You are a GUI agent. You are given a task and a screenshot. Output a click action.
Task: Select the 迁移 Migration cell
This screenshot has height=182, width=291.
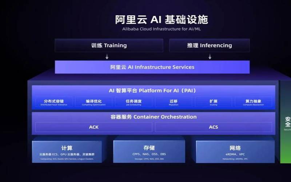click(174, 102)
